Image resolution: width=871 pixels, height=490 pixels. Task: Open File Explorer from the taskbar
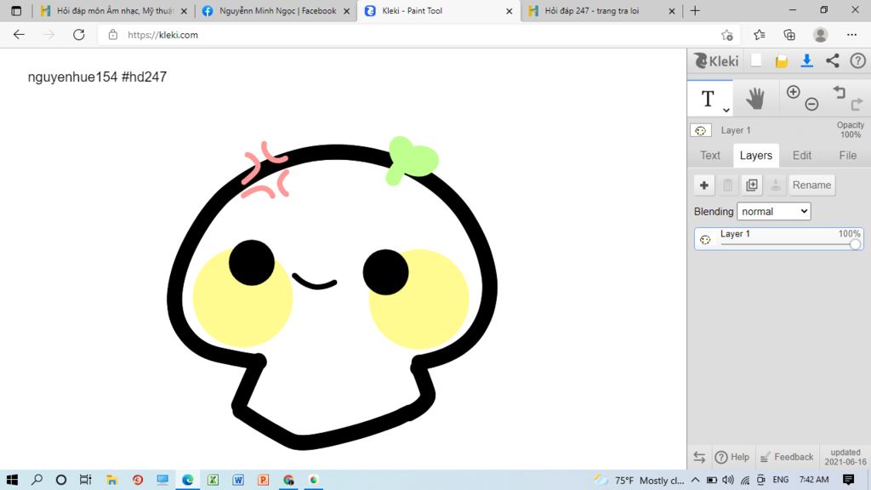(x=111, y=480)
